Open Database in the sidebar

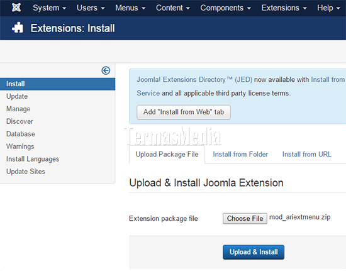[21, 134]
